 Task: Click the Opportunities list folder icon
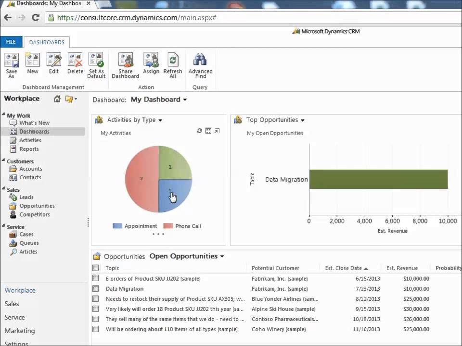[x=97, y=256]
